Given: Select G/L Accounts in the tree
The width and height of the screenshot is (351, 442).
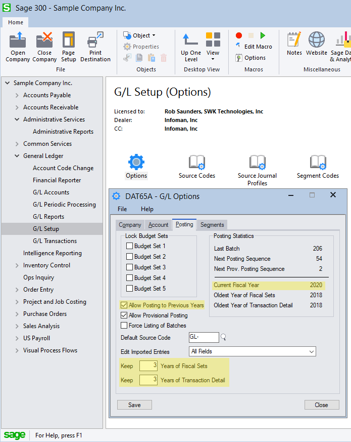Looking at the screenshot, I should coord(51,192).
